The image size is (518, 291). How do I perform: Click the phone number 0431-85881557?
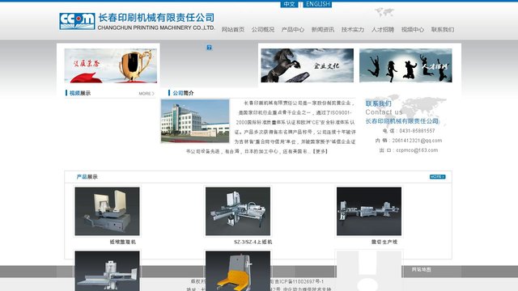[417, 131]
